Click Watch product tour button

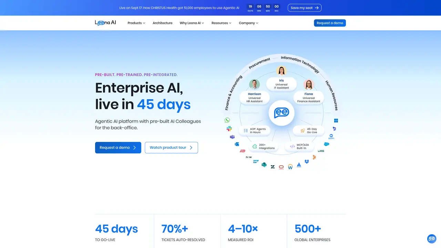(171, 147)
